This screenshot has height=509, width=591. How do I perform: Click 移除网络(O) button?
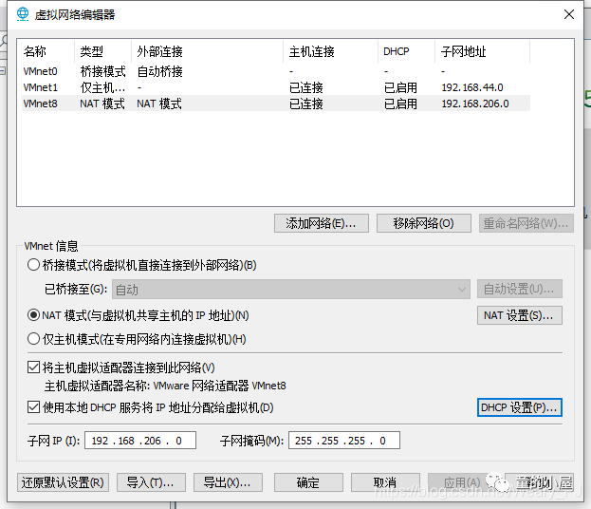(424, 223)
